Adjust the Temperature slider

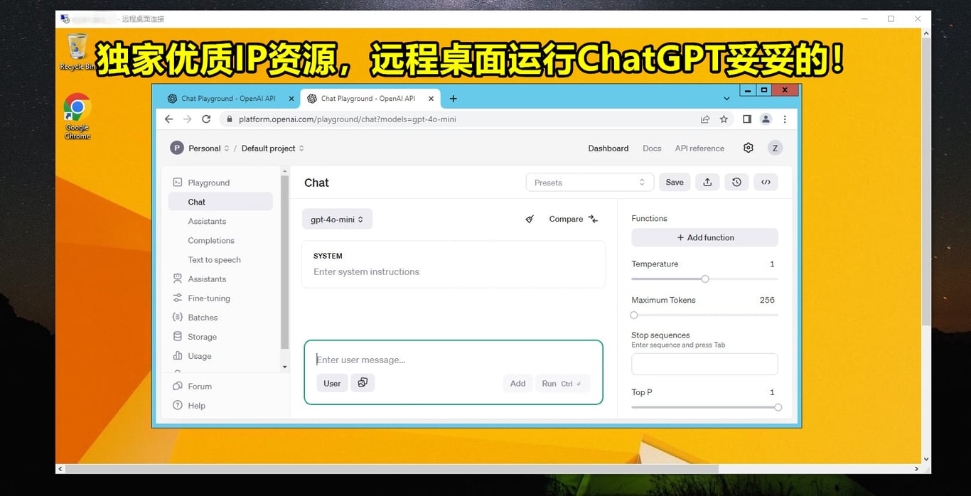click(x=704, y=279)
